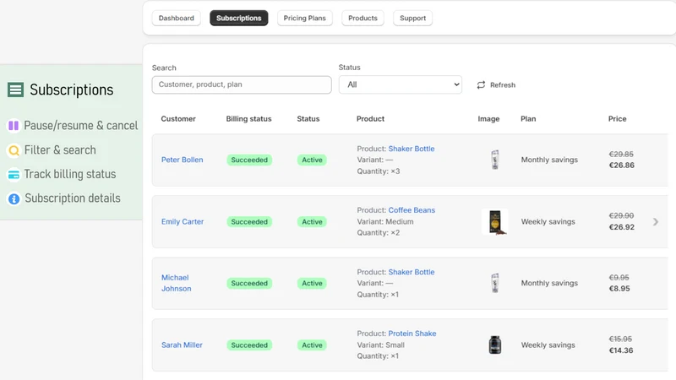
Task: Click the €26.92 discounted price
Action: point(621,227)
